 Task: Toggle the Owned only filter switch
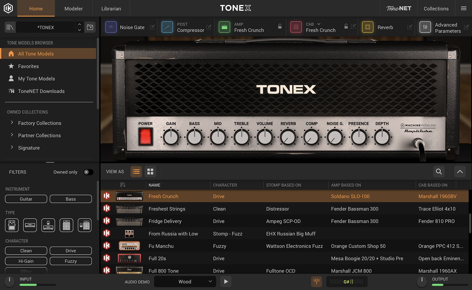tap(88, 172)
